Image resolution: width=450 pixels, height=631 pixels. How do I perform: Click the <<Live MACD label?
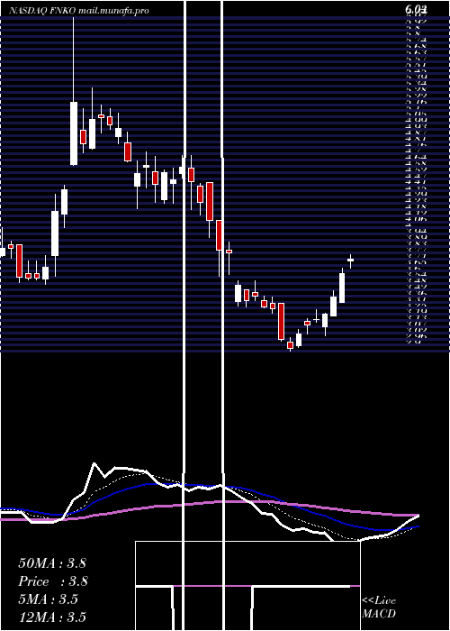click(x=379, y=608)
